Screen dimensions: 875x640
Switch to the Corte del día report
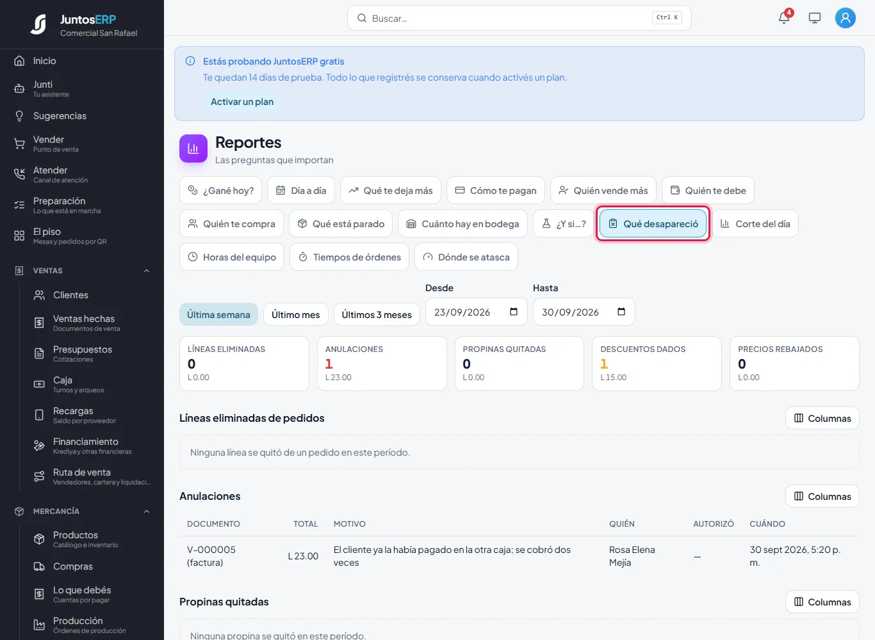pos(755,223)
